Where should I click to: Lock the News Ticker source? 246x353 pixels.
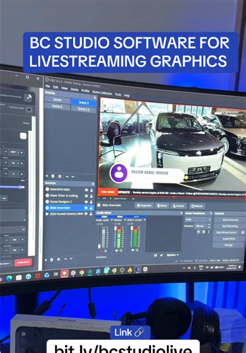click(x=91, y=196)
